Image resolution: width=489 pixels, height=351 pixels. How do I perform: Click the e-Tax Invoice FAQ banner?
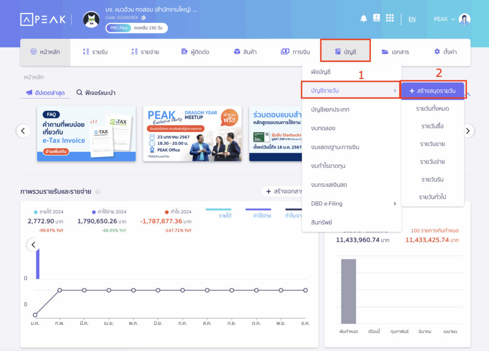pos(86,133)
